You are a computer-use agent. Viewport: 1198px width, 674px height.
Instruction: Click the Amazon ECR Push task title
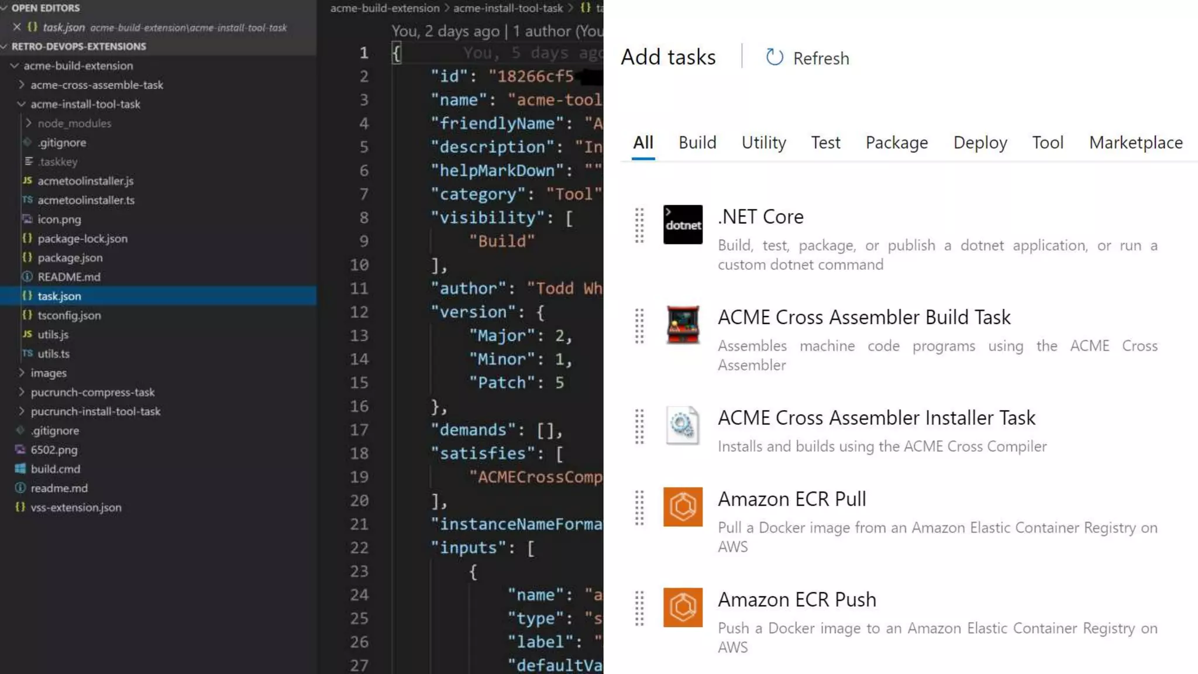pyautogui.click(x=797, y=600)
